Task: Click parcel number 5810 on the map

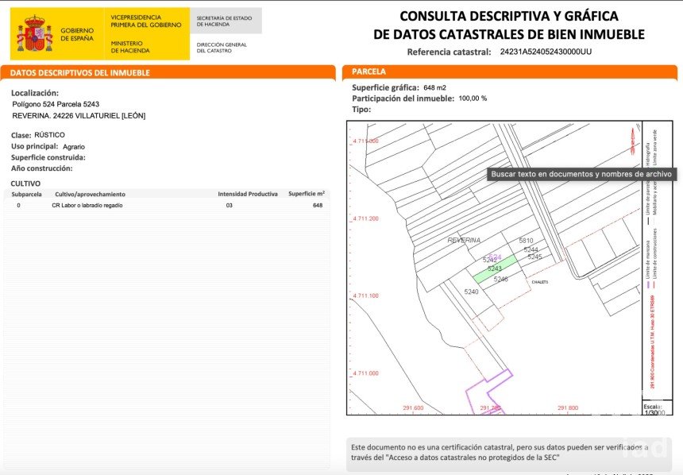Action: click(526, 241)
